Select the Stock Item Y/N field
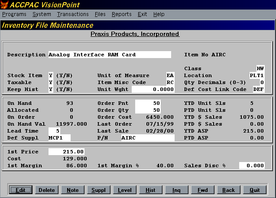Screen dimensions: 276x198 (x=51, y=75)
